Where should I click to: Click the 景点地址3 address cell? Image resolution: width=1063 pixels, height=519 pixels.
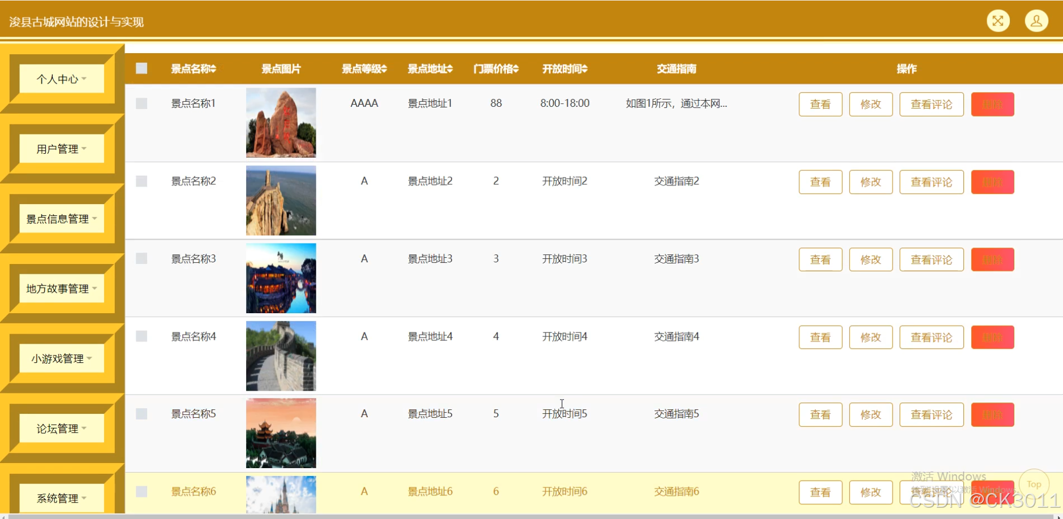(430, 259)
